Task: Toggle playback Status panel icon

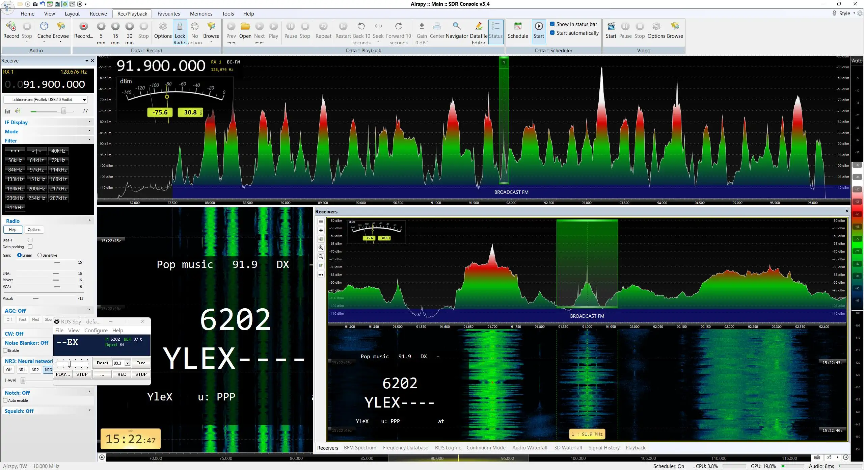Action: coord(496,31)
